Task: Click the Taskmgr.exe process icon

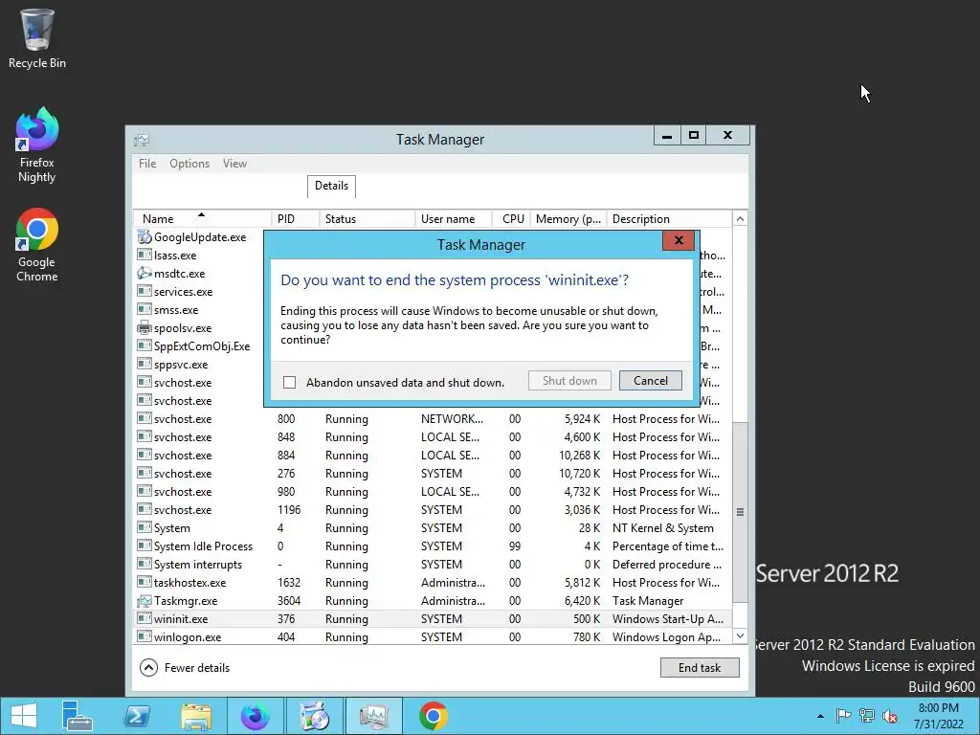Action: (x=145, y=601)
